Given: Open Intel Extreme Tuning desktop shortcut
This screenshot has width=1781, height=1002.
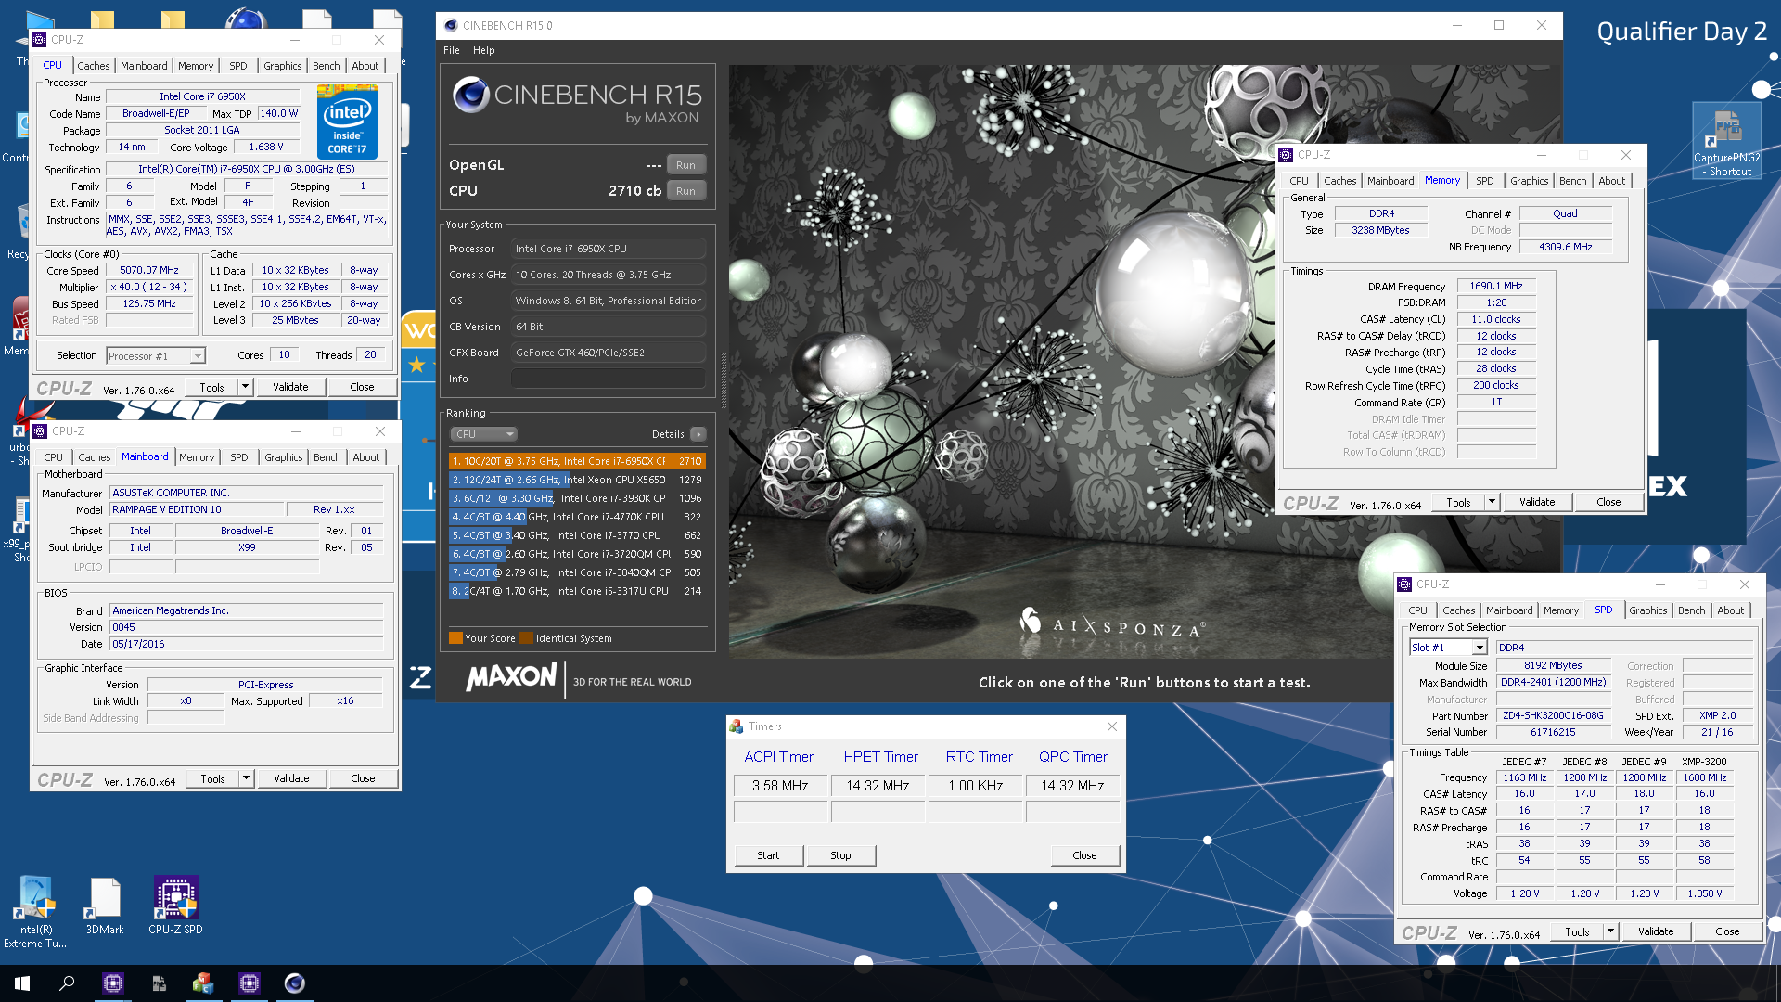Looking at the screenshot, I should (x=35, y=912).
